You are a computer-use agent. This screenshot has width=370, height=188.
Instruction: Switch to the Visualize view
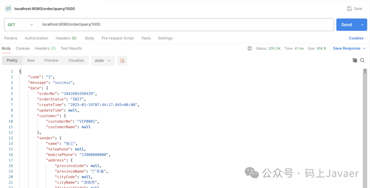pyautogui.click(x=76, y=61)
